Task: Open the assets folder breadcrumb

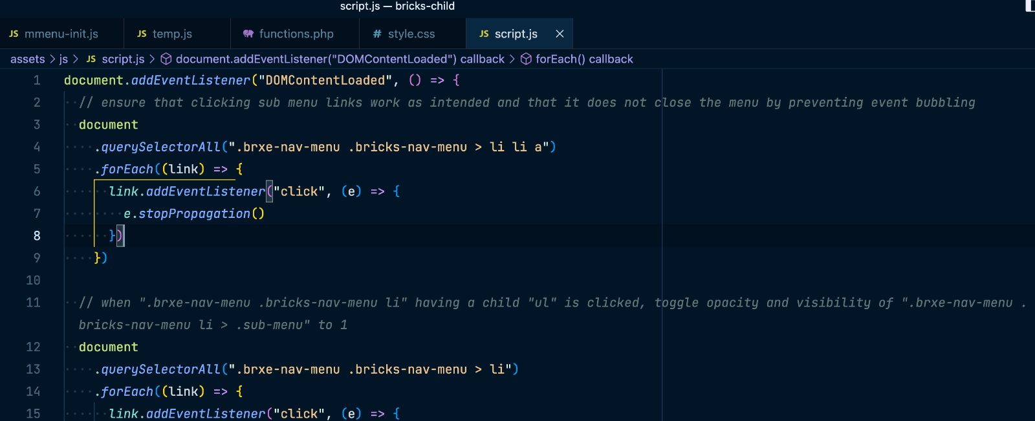Action: [28, 59]
